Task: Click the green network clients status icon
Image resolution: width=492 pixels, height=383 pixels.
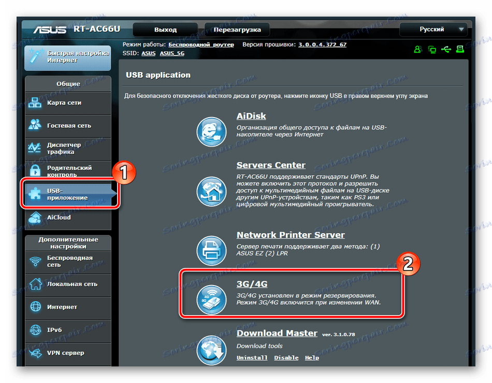Action: 432,49
